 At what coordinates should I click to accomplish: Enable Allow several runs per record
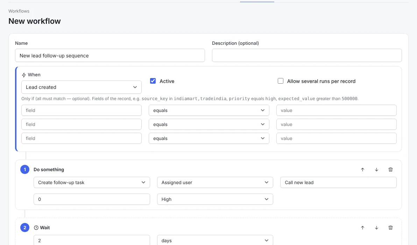click(x=281, y=81)
